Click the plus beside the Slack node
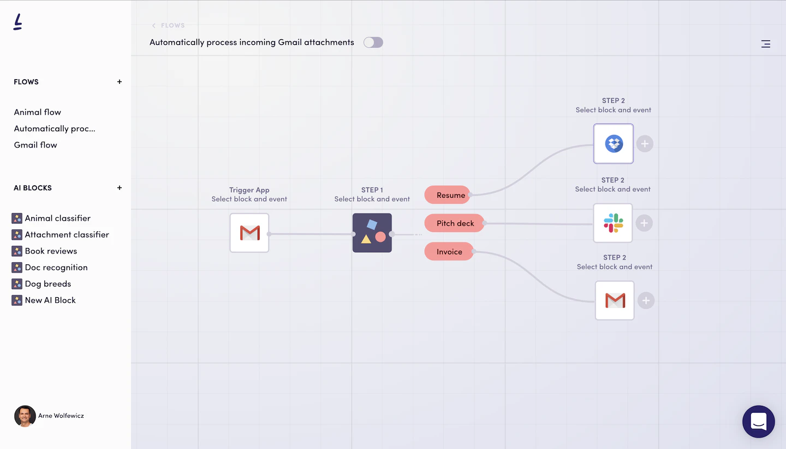 [x=644, y=223]
